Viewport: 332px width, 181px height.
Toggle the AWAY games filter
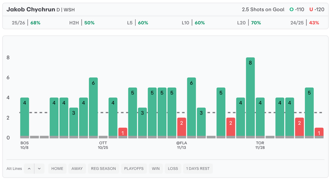coord(77,169)
